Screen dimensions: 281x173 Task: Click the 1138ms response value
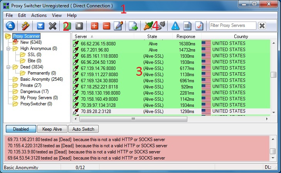click(x=187, y=75)
